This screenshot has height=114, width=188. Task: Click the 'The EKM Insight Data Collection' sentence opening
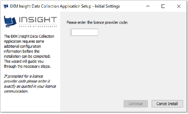pos(29,36)
